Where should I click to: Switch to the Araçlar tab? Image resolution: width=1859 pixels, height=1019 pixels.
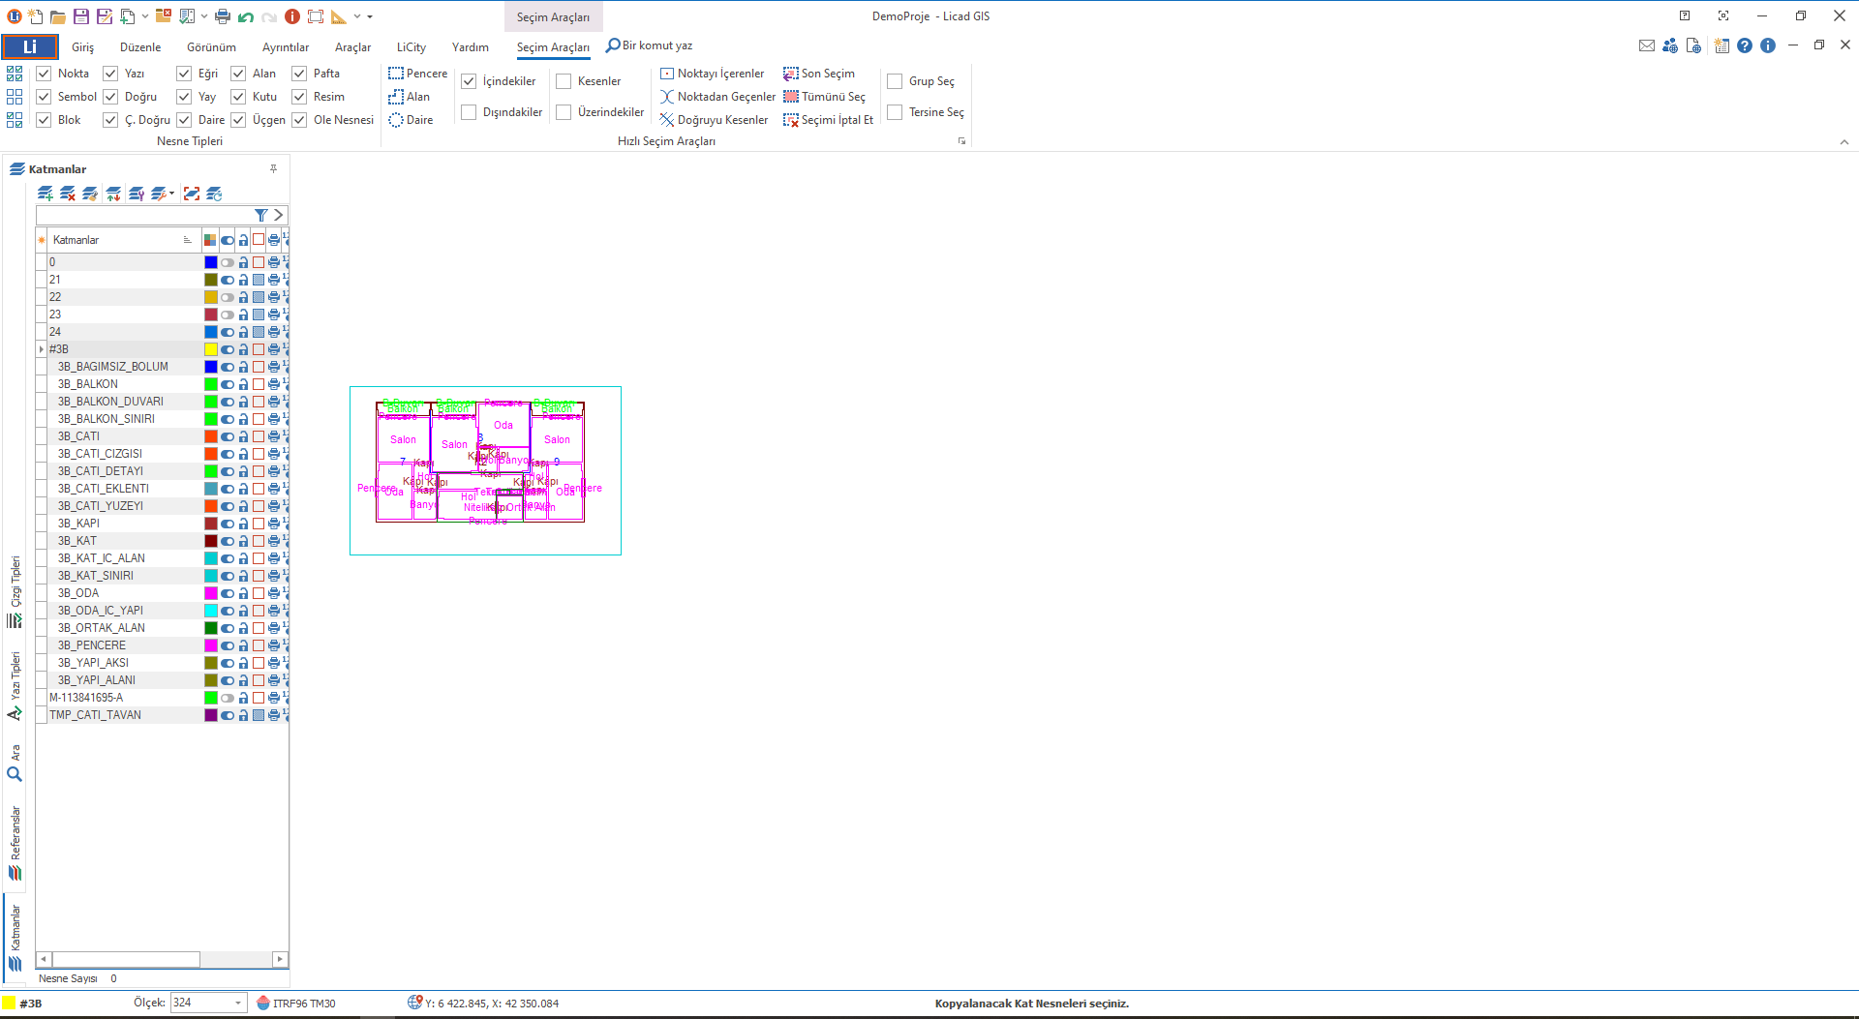point(352,47)
